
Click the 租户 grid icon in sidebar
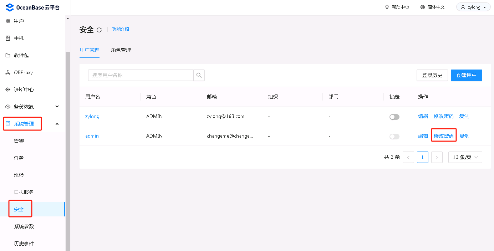[8, 21]
